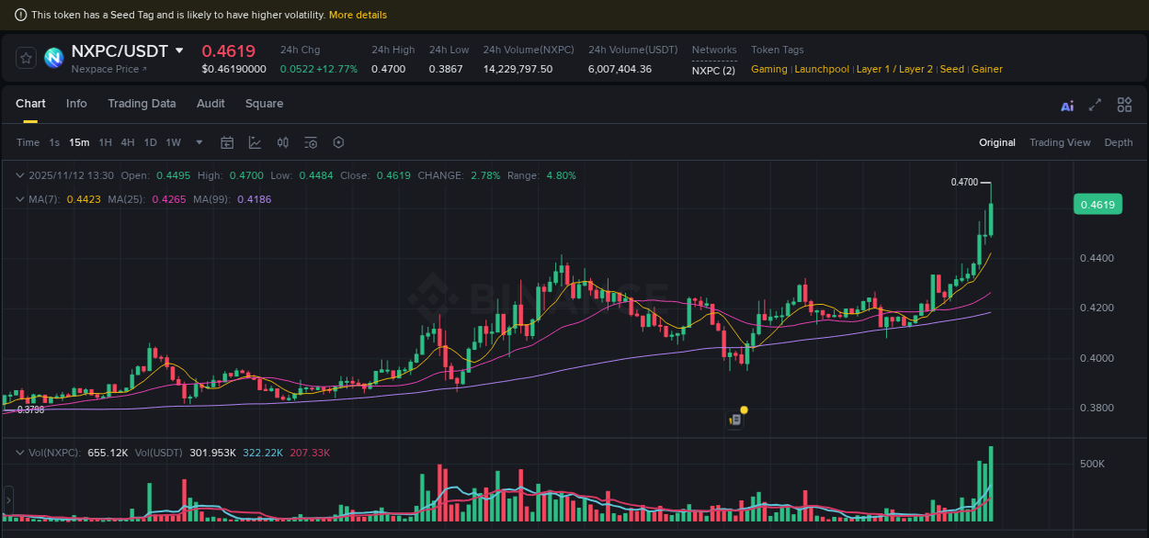Open the widgets layout icon
The width and height of the screenshot is (1149, 538).
1124,105
